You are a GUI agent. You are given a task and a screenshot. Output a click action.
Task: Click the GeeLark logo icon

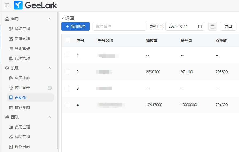[18, 5]
